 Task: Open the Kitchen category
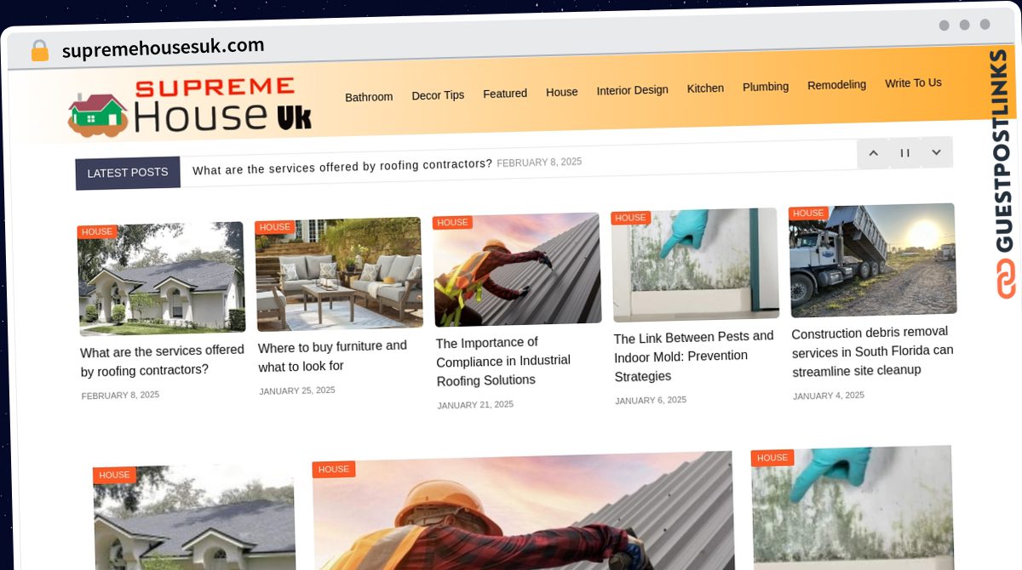pyautogui.click(x=705, y=88)
